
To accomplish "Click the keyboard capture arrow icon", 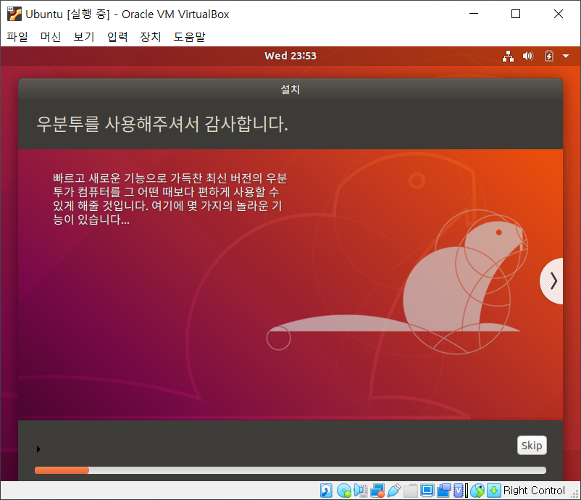I will 493,491.
